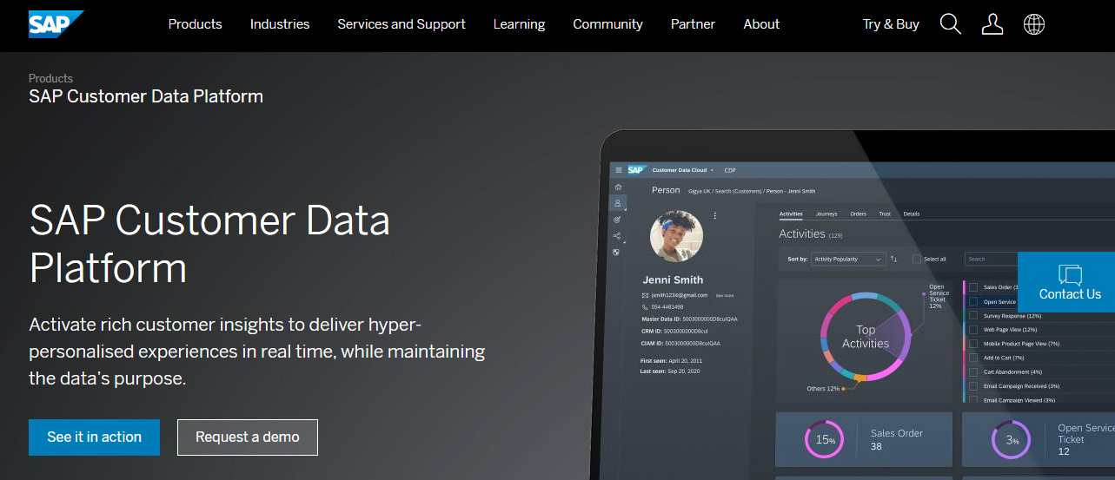Open the Partner navigation menu
Image resolution: width=1115 pixels, height=480 pixels.
click(693, 24)
